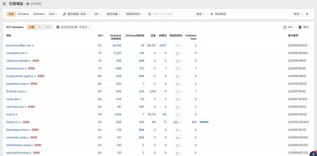This screenshot has width=317, height=156.
Task: Click the chat help bubble icon
Action: click(x=313, y=154)
